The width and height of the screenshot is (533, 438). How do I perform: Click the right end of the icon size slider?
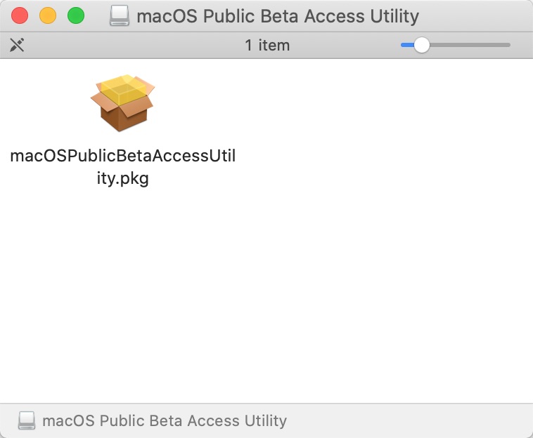click(508, 46)
